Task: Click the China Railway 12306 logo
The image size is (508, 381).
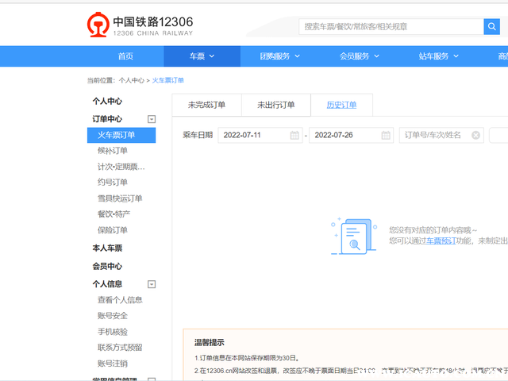Action: coord(140,26)
